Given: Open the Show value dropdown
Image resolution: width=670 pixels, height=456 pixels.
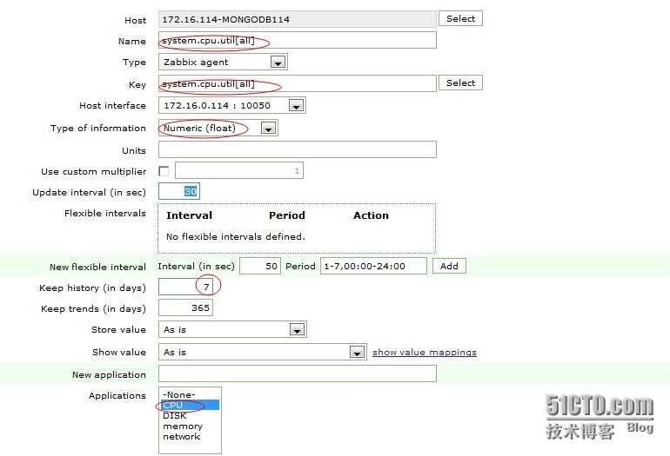Looking at the screenshot, I should [263, 353].
